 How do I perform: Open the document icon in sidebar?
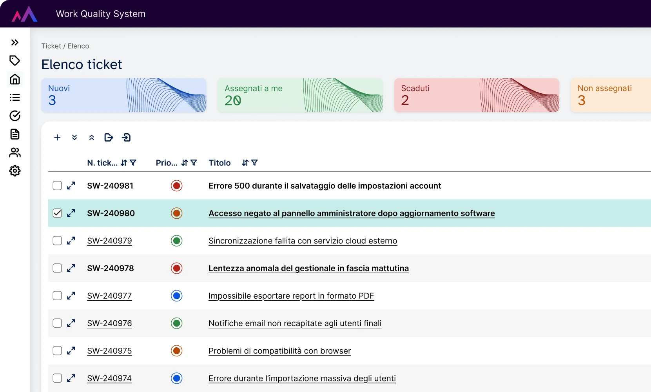point(15,134)
